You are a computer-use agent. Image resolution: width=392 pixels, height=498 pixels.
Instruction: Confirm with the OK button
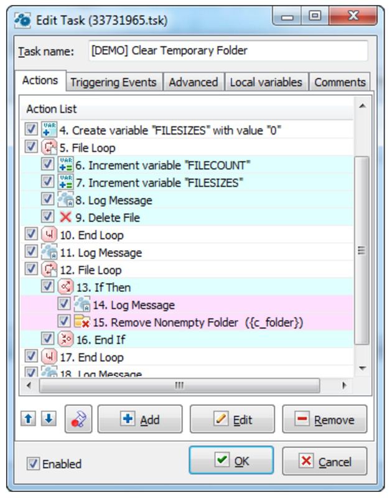click(231, 461)
